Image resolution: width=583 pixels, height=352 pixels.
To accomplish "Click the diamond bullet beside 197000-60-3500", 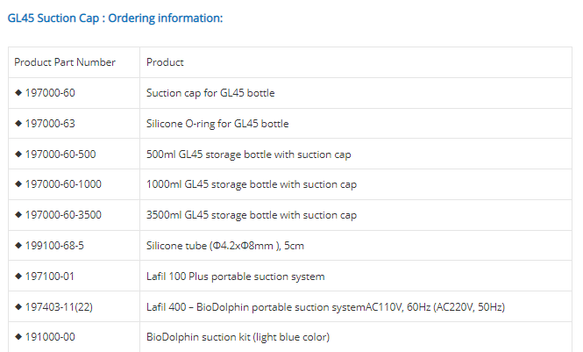I will 18,215.
